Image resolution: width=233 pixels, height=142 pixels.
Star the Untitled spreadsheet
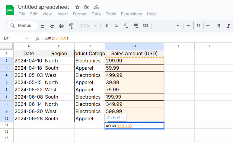click(x=77, y=7)
